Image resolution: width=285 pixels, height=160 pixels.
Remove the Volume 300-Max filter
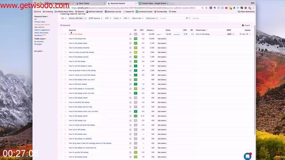click(85, 18)
